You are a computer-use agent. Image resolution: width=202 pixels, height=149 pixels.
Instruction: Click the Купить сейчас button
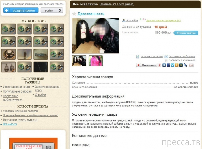[x=186, y=33]
